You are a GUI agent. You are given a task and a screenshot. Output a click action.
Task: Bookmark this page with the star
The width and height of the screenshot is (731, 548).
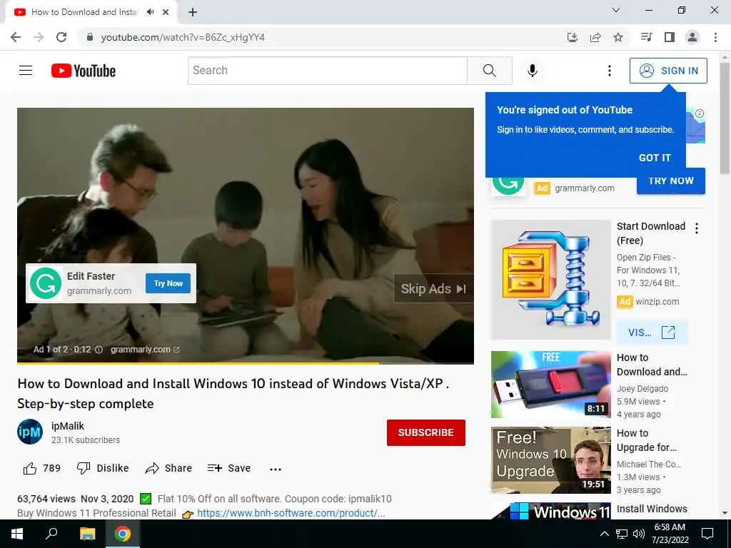coord(618,37)
